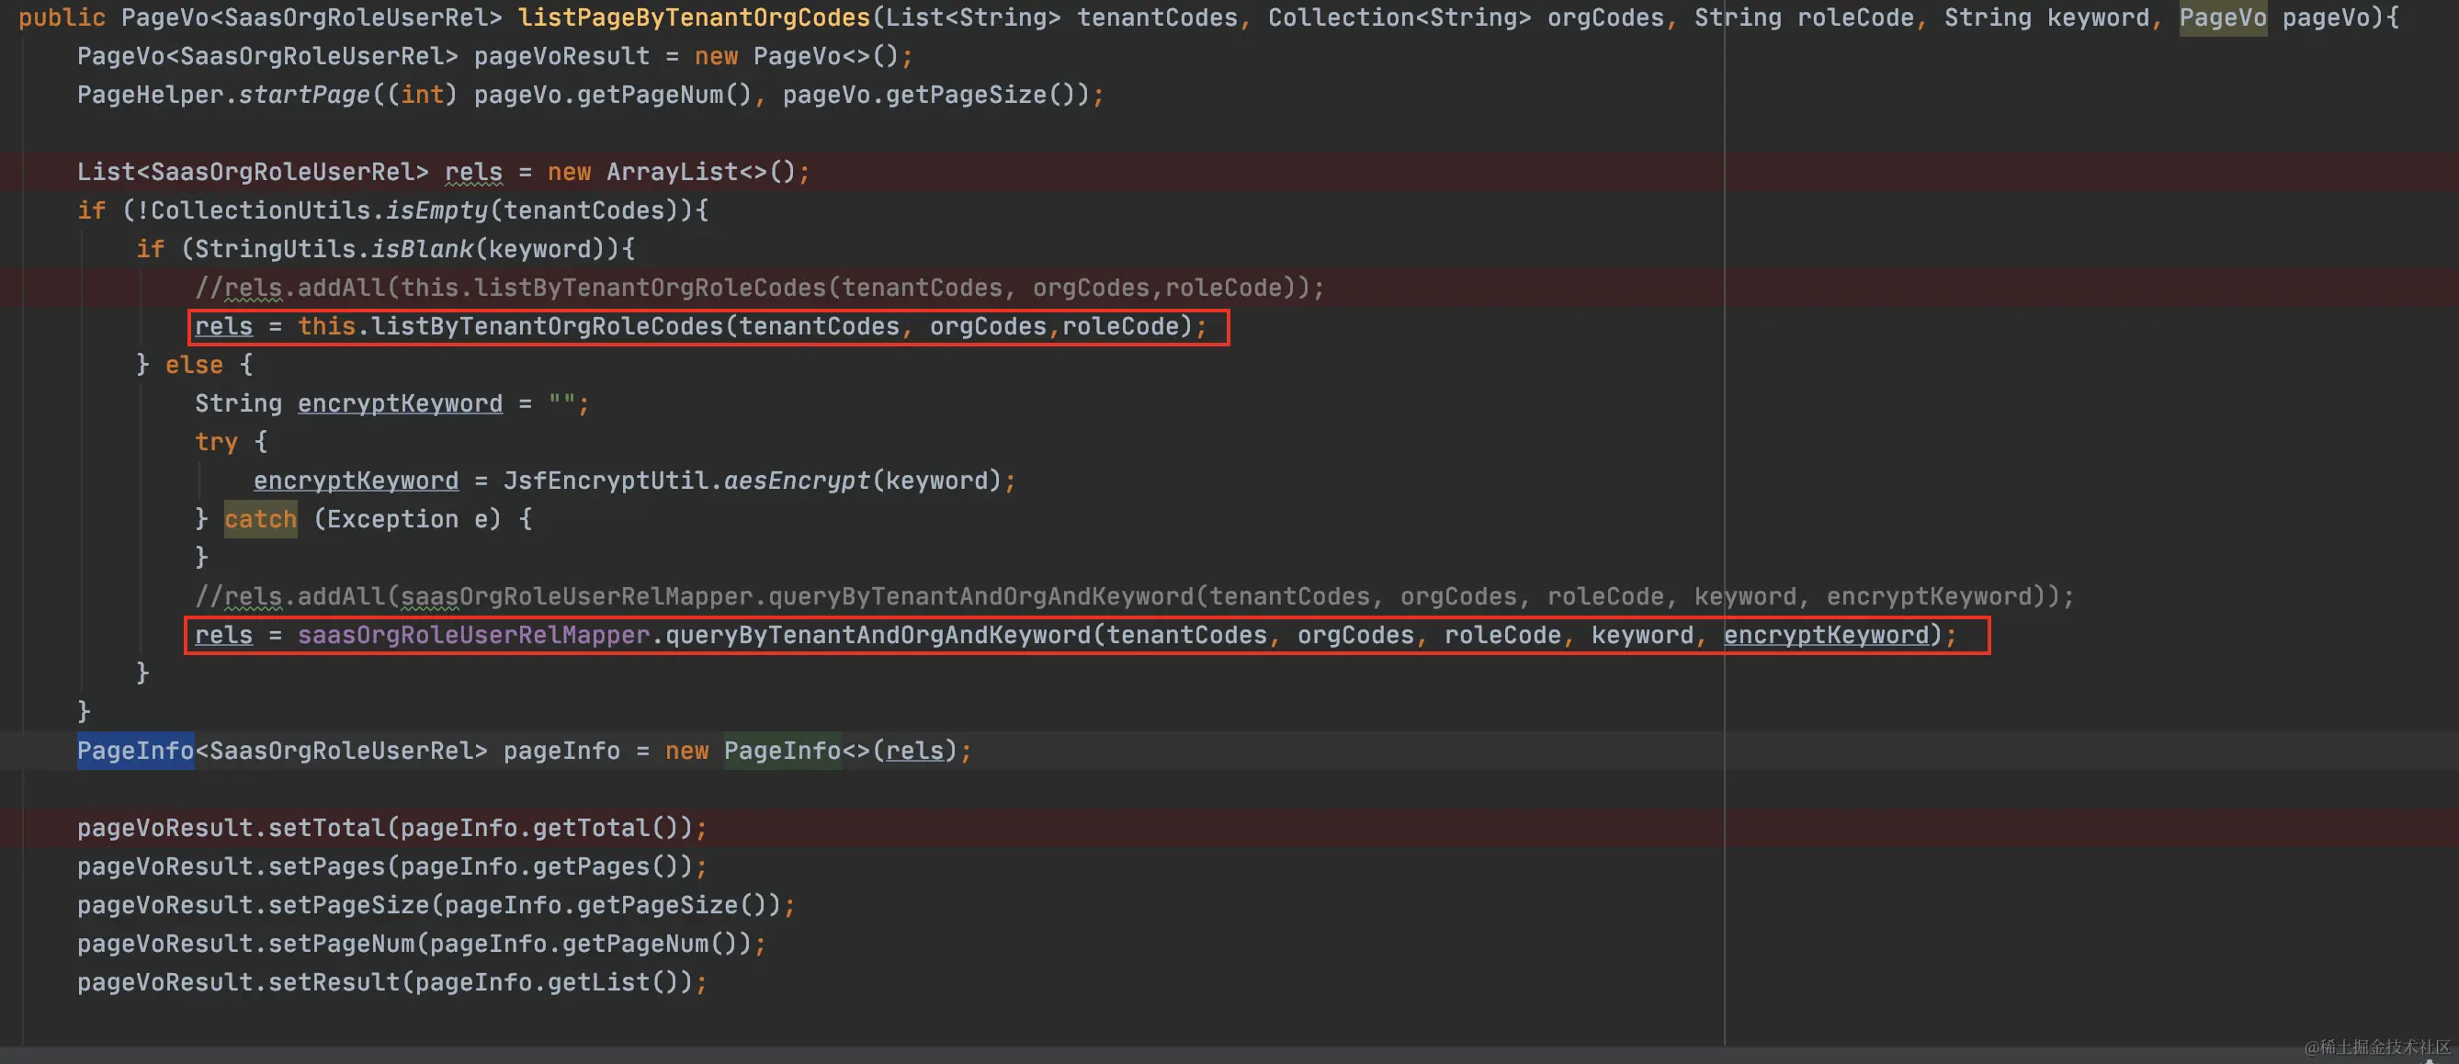Click the setPageSize method call
Screen dimensions: 2459x1064
tap(347, 906)
